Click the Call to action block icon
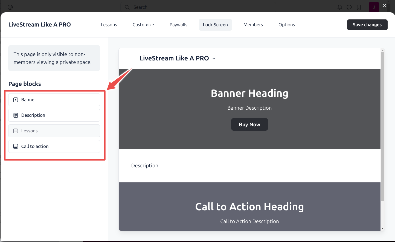Viewport: 395px width, 242px height. 16,147
